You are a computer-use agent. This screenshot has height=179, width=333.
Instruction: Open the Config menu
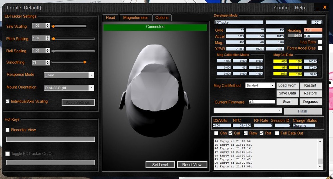pos(281,8)
